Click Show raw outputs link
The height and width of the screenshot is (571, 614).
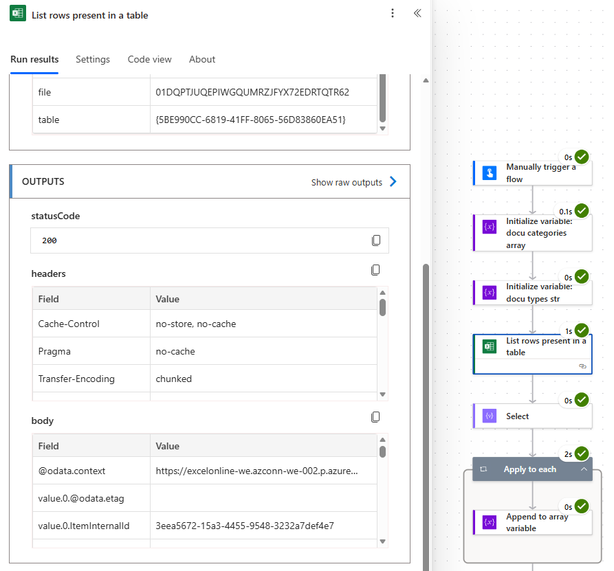coord(347,182)
